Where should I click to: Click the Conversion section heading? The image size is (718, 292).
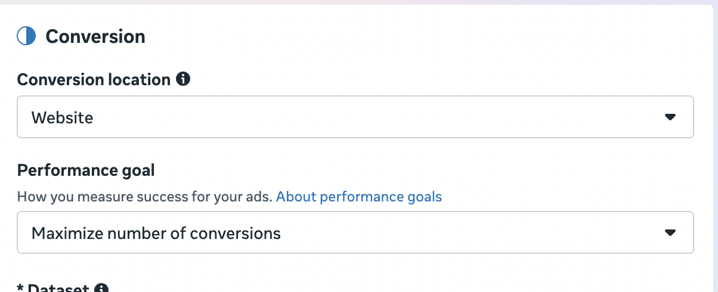pos(95,36)
